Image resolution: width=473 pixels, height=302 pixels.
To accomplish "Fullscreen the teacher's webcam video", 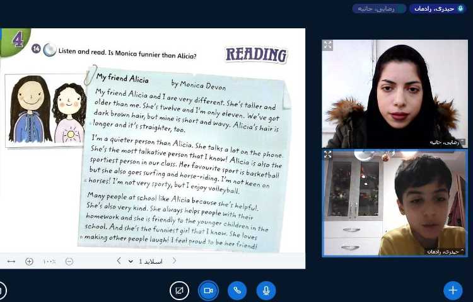I will 328,45.
